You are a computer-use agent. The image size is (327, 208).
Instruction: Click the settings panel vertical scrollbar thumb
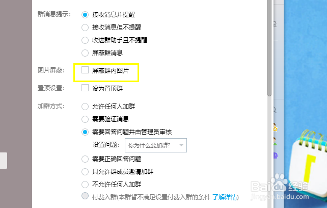269,48
